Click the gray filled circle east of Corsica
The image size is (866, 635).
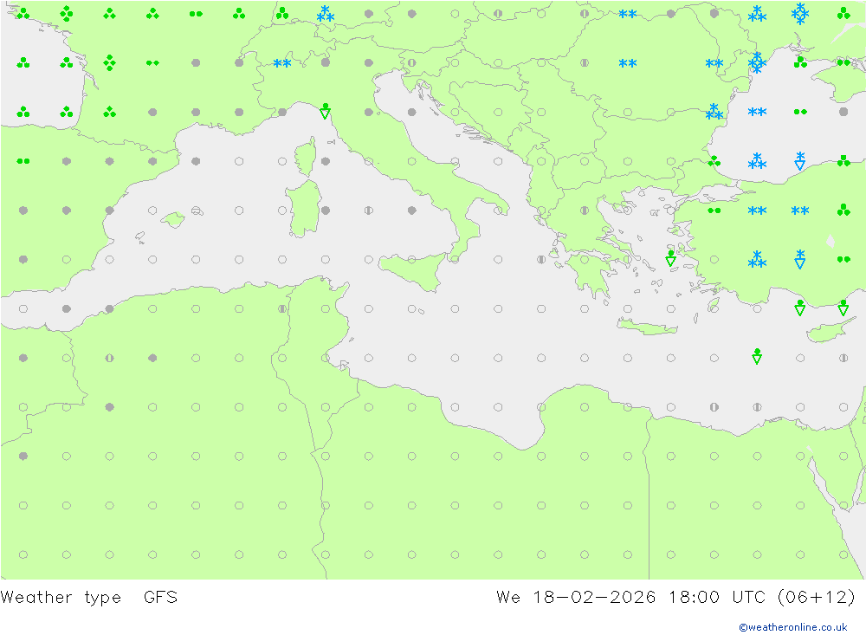(x=326, y=161)
